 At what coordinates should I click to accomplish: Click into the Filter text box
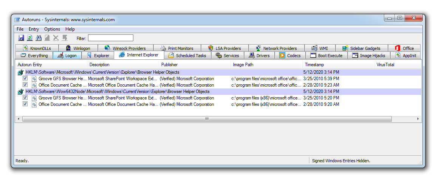pyautogui.click(x=110, y=38)
